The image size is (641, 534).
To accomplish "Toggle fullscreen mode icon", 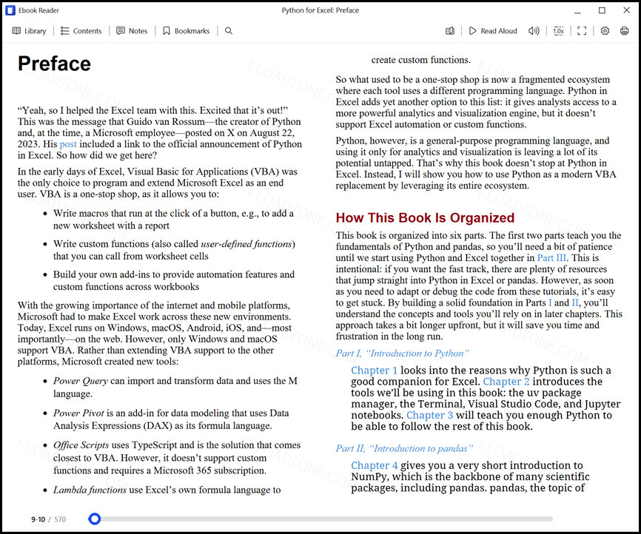I will pyautogui.click(x=582, y=30).
